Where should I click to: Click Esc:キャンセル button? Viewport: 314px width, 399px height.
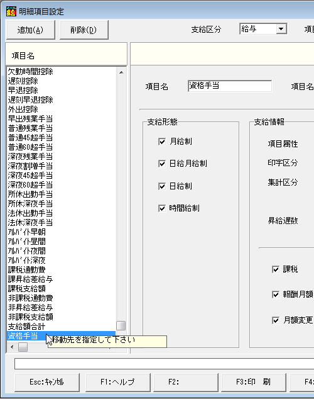click(x=47, y=382)
